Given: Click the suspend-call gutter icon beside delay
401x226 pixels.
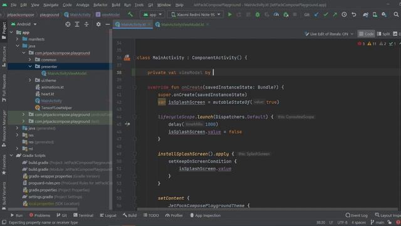Looking at the screenshot, I should 128,124.
